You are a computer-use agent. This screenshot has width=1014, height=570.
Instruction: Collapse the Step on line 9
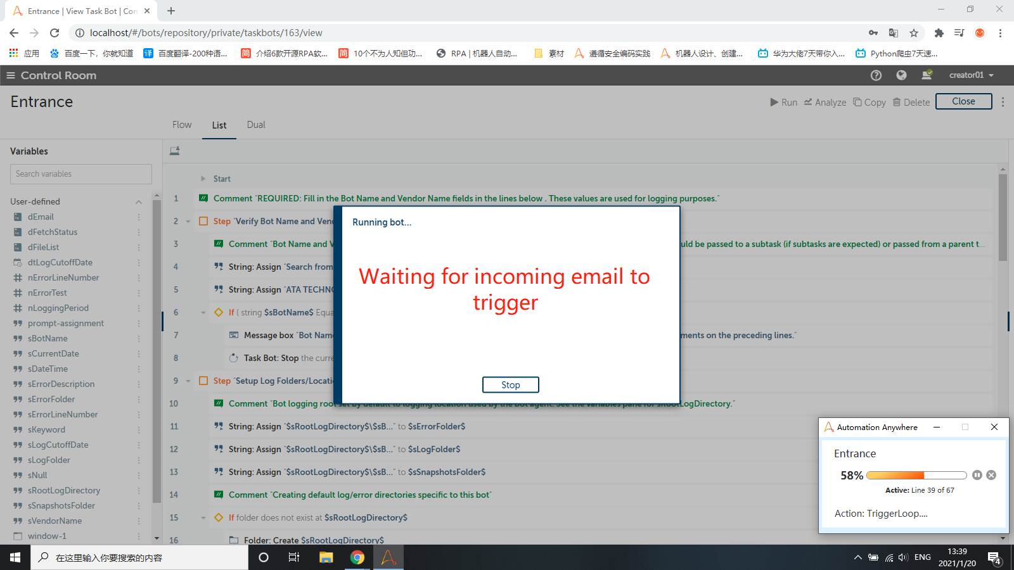click(188, 381)
